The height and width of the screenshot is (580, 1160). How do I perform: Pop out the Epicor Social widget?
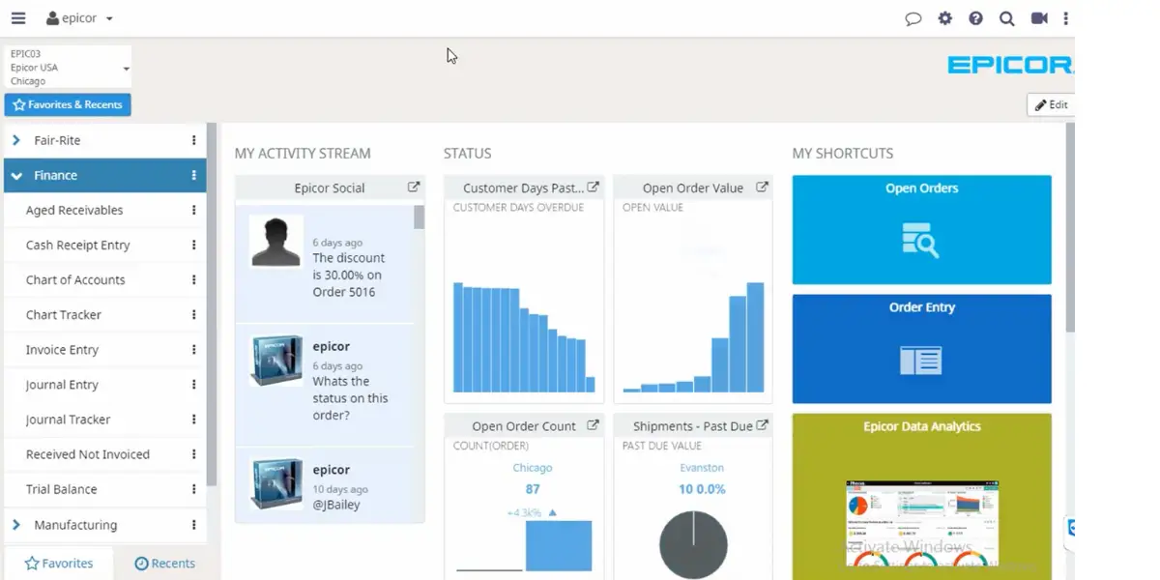(x=414, y=188)
